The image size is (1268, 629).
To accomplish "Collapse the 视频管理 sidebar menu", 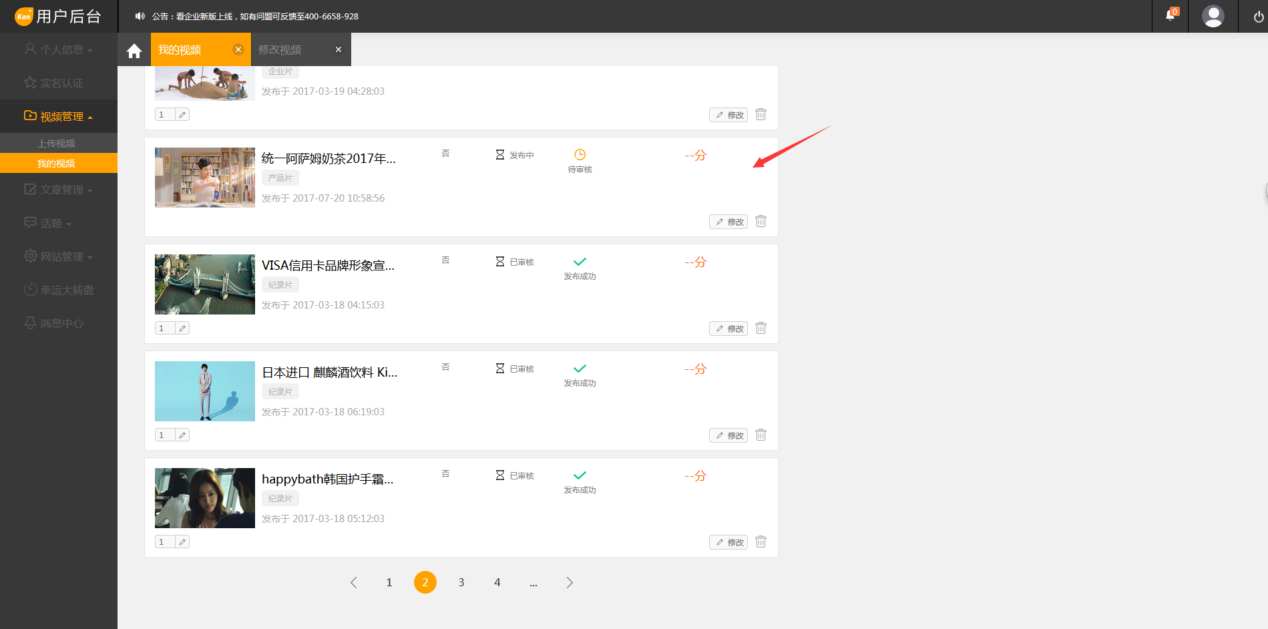I will (x=59, y=116).
